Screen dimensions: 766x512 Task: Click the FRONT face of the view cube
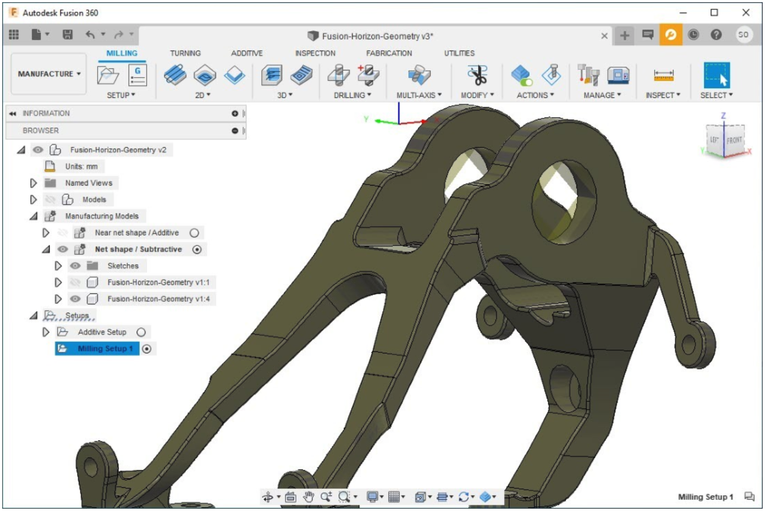point(733,140)
